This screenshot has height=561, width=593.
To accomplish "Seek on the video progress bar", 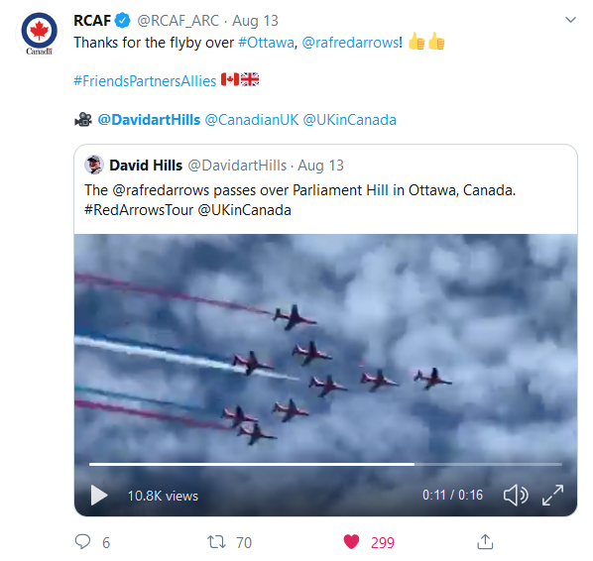I will 325,464.
